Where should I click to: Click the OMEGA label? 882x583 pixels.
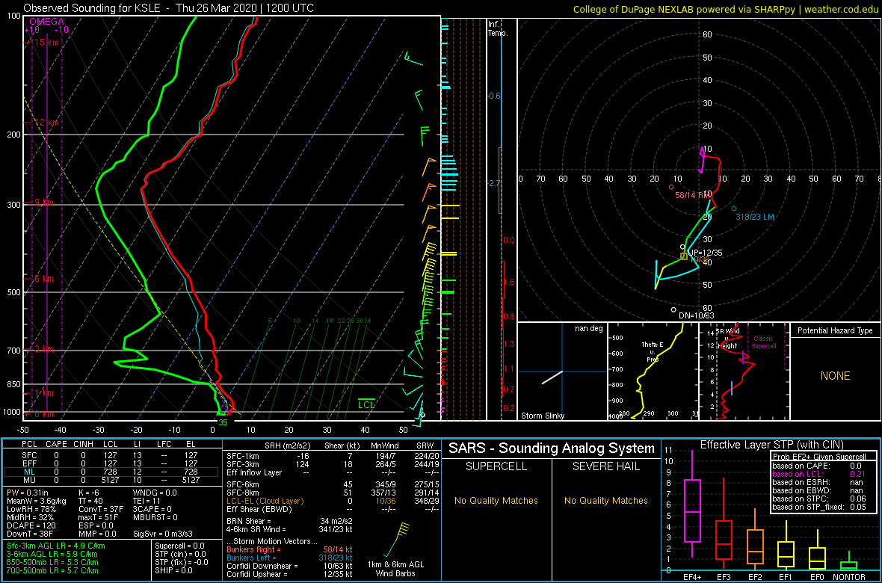point(46,22)
